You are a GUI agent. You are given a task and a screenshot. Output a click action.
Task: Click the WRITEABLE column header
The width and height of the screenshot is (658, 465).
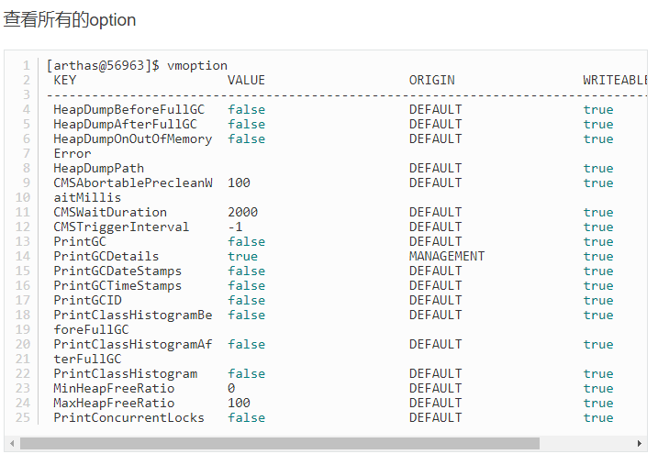click(615, 80)
